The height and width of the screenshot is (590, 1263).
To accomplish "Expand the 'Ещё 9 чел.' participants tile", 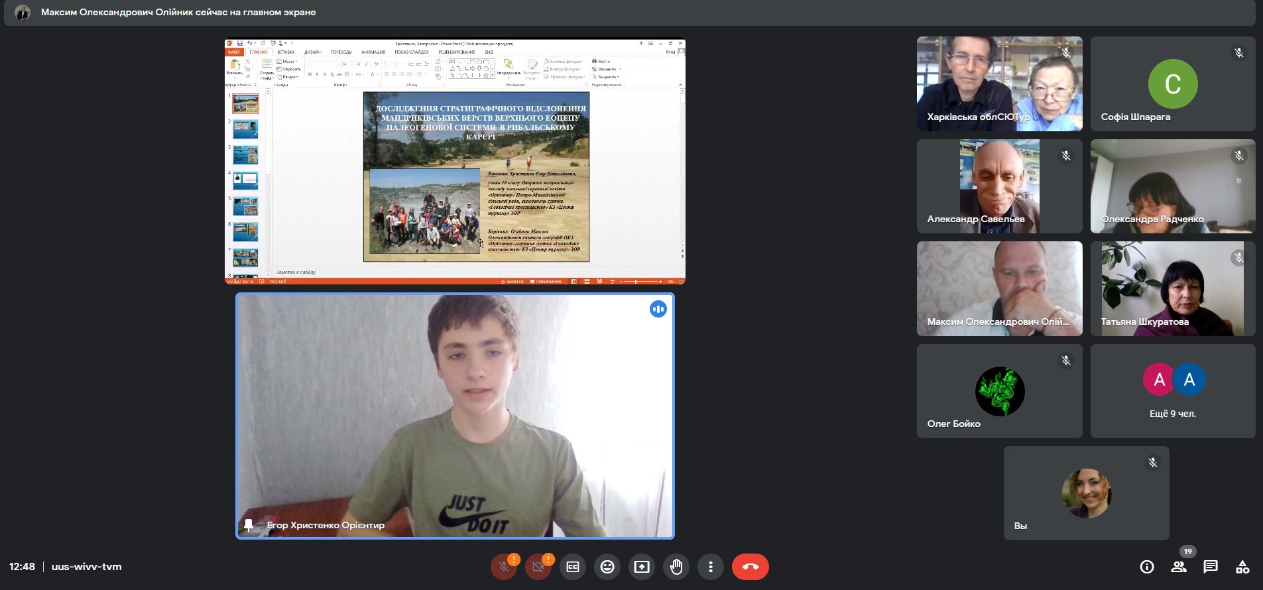I will (x=1172, y=391).
